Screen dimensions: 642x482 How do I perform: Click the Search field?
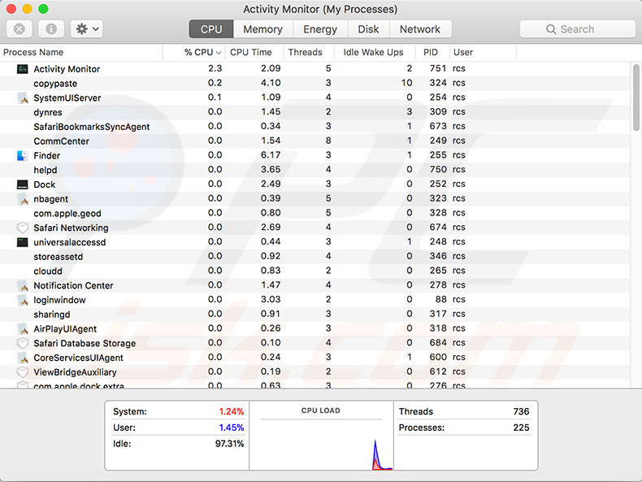click(x=577, y=29)
